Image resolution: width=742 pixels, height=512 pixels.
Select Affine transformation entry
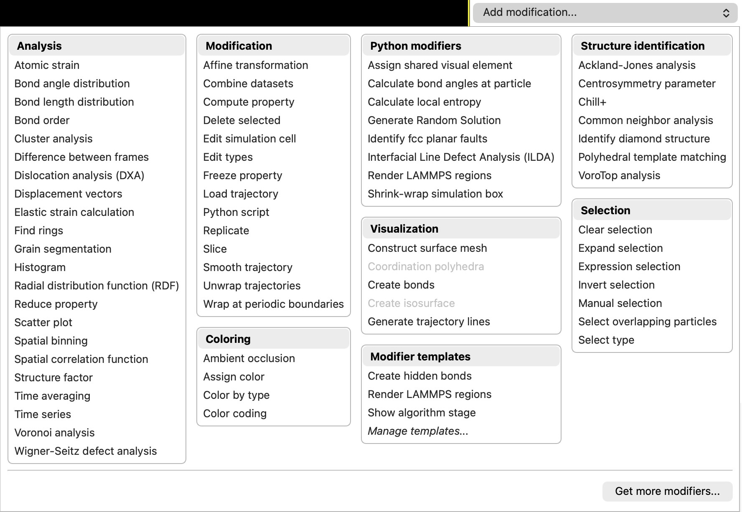click(x=256, y=65)
